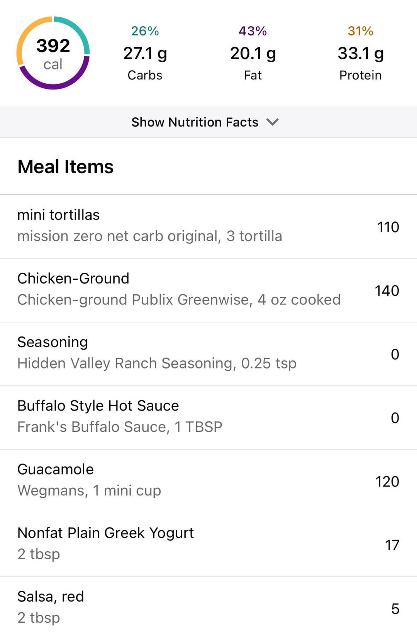Tap the Show Nutrition Facts label
This screenshot has height=639, width=417.
(195, 122)
